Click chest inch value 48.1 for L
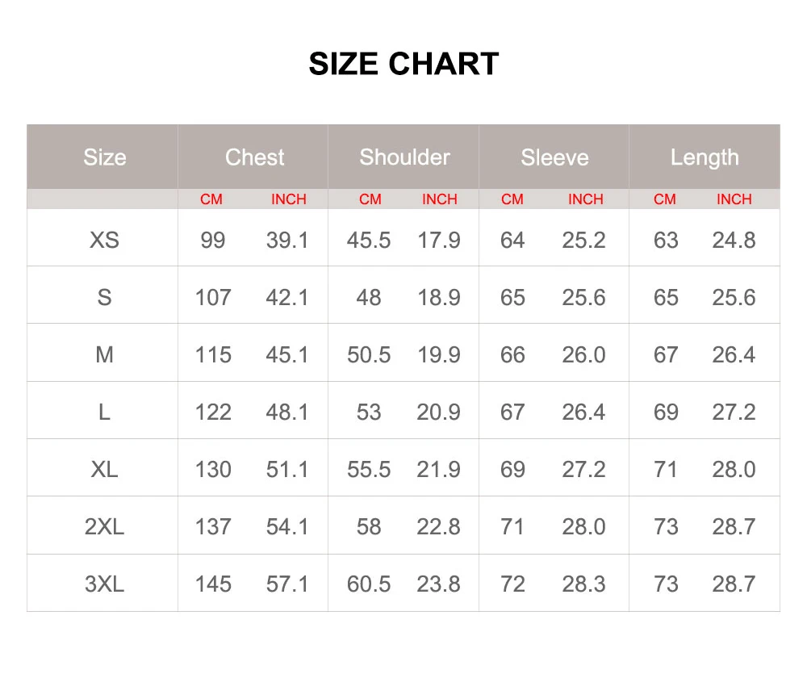This screenshot has width=807, height=695. 287,412
